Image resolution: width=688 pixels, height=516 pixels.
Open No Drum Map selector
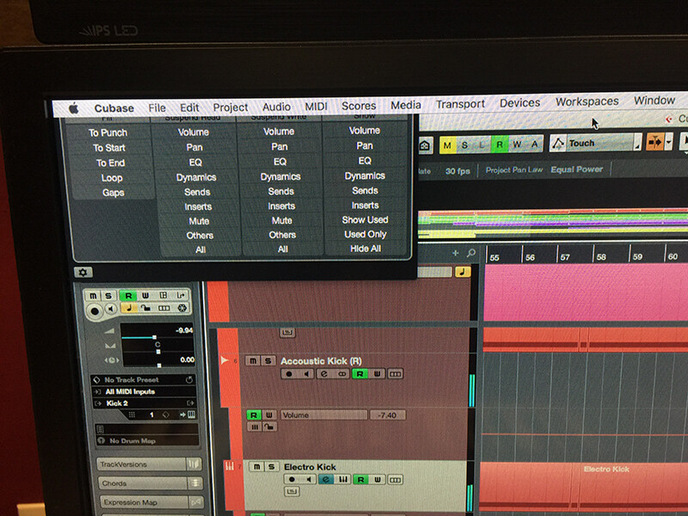tap(146, 441)
